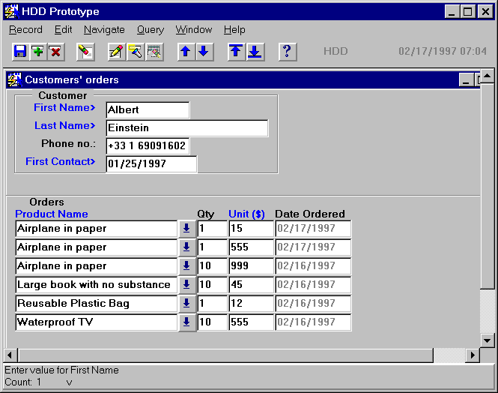Open product list for Reusable Plastic Bag row
Screen dimensions: 498x393
pyautogui.click(x=186, y=304)
